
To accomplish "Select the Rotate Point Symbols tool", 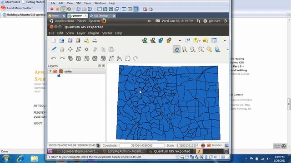I will pos(135,58).
